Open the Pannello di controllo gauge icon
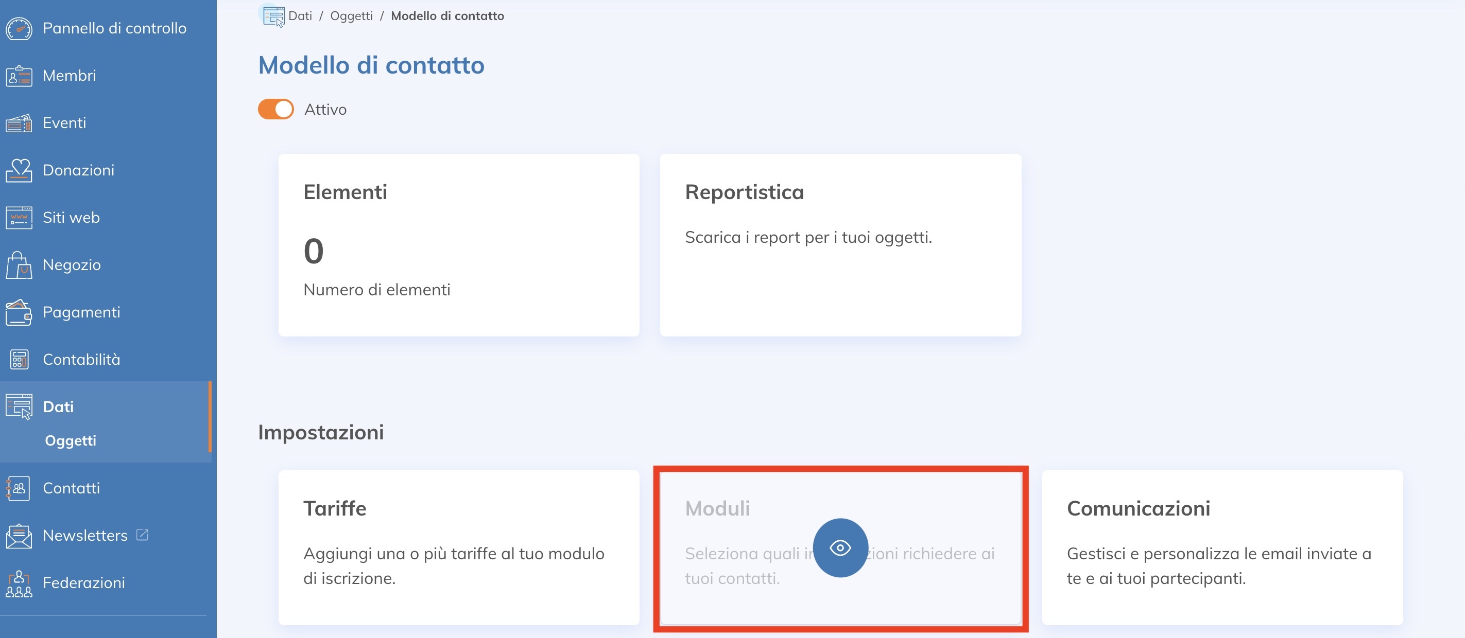Viewport: 1465px width, 638px height. [x=20, y=28]
